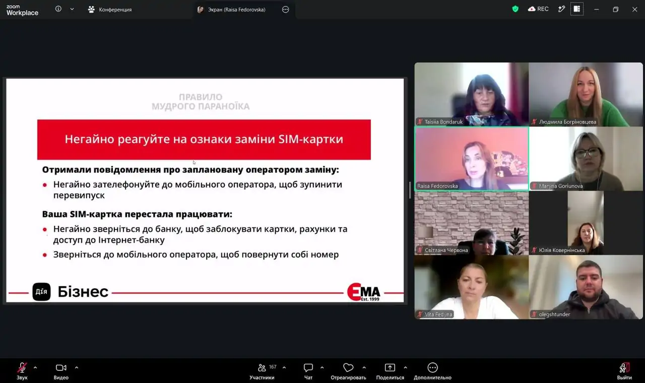This screenshot has height=383, width=645.
Task: Unmute microphone with Звук button
Action: coord(22,370)
